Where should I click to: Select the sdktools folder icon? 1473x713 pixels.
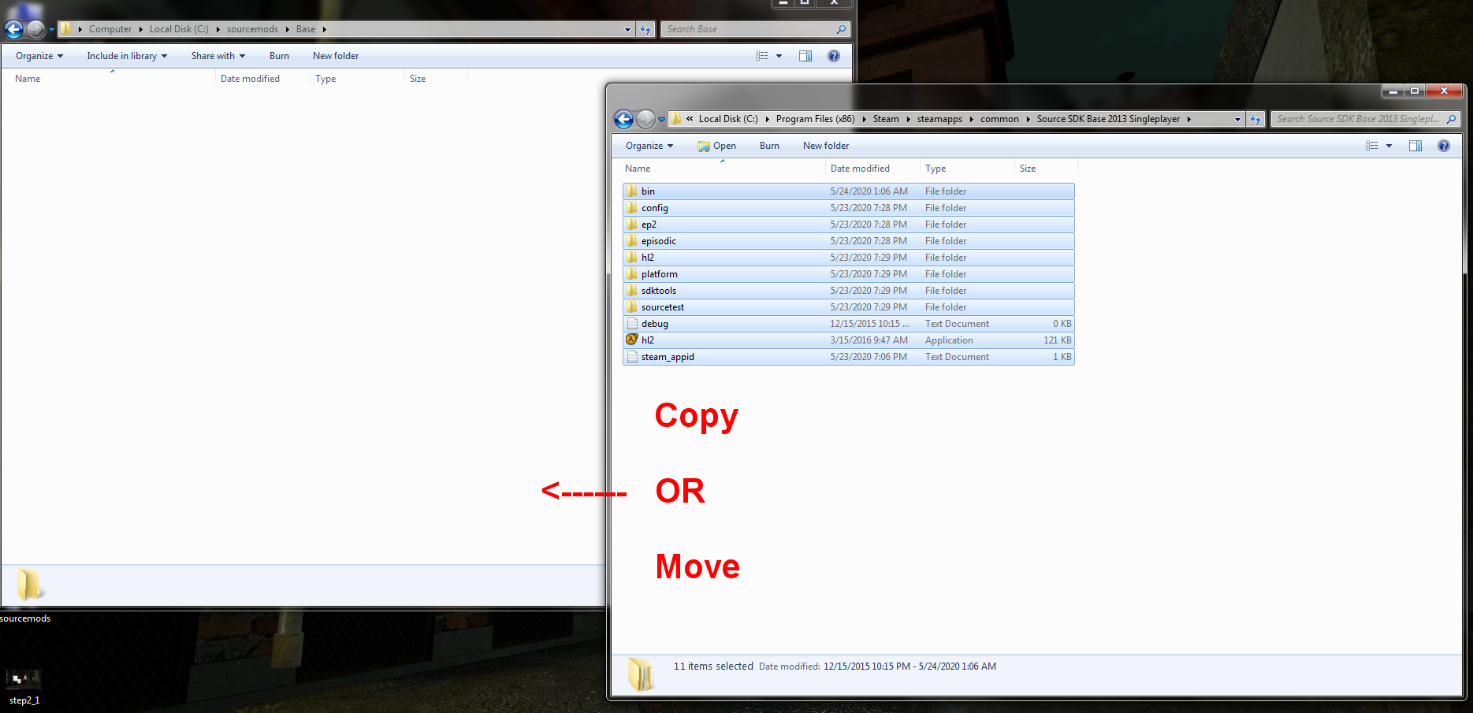(632, 291)
